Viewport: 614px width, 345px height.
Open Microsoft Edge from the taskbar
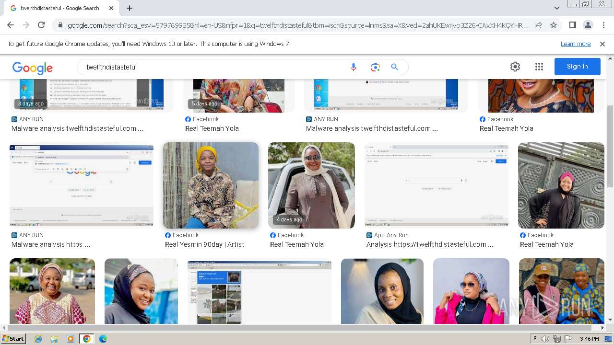(x=103, y=339)
